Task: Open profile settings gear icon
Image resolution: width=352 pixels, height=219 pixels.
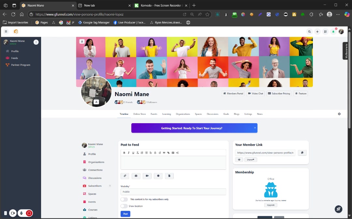Action: tap(339, 114)
